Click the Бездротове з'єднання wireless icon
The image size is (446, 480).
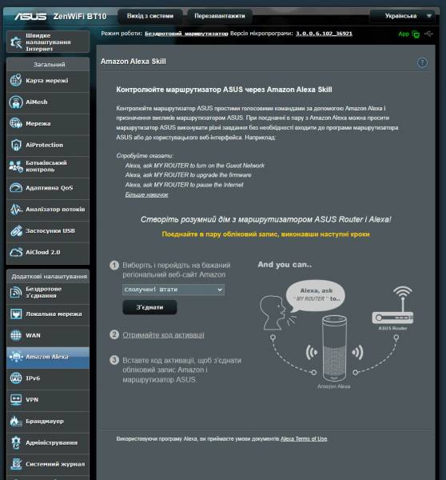(x=16, y=292)
